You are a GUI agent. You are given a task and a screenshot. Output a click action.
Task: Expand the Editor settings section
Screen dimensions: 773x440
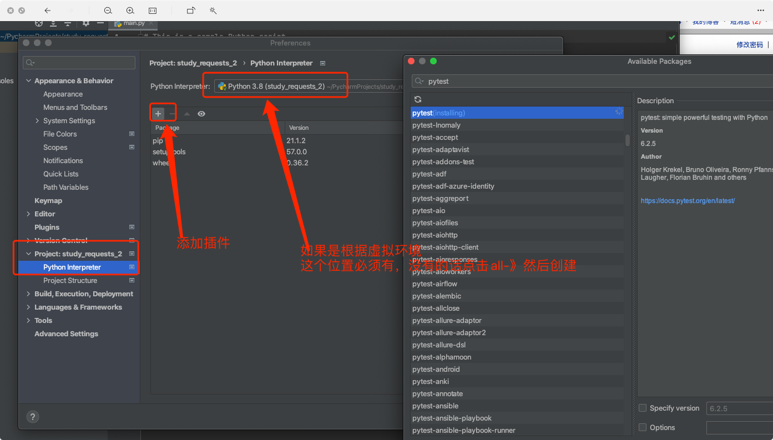click(29, 214)
